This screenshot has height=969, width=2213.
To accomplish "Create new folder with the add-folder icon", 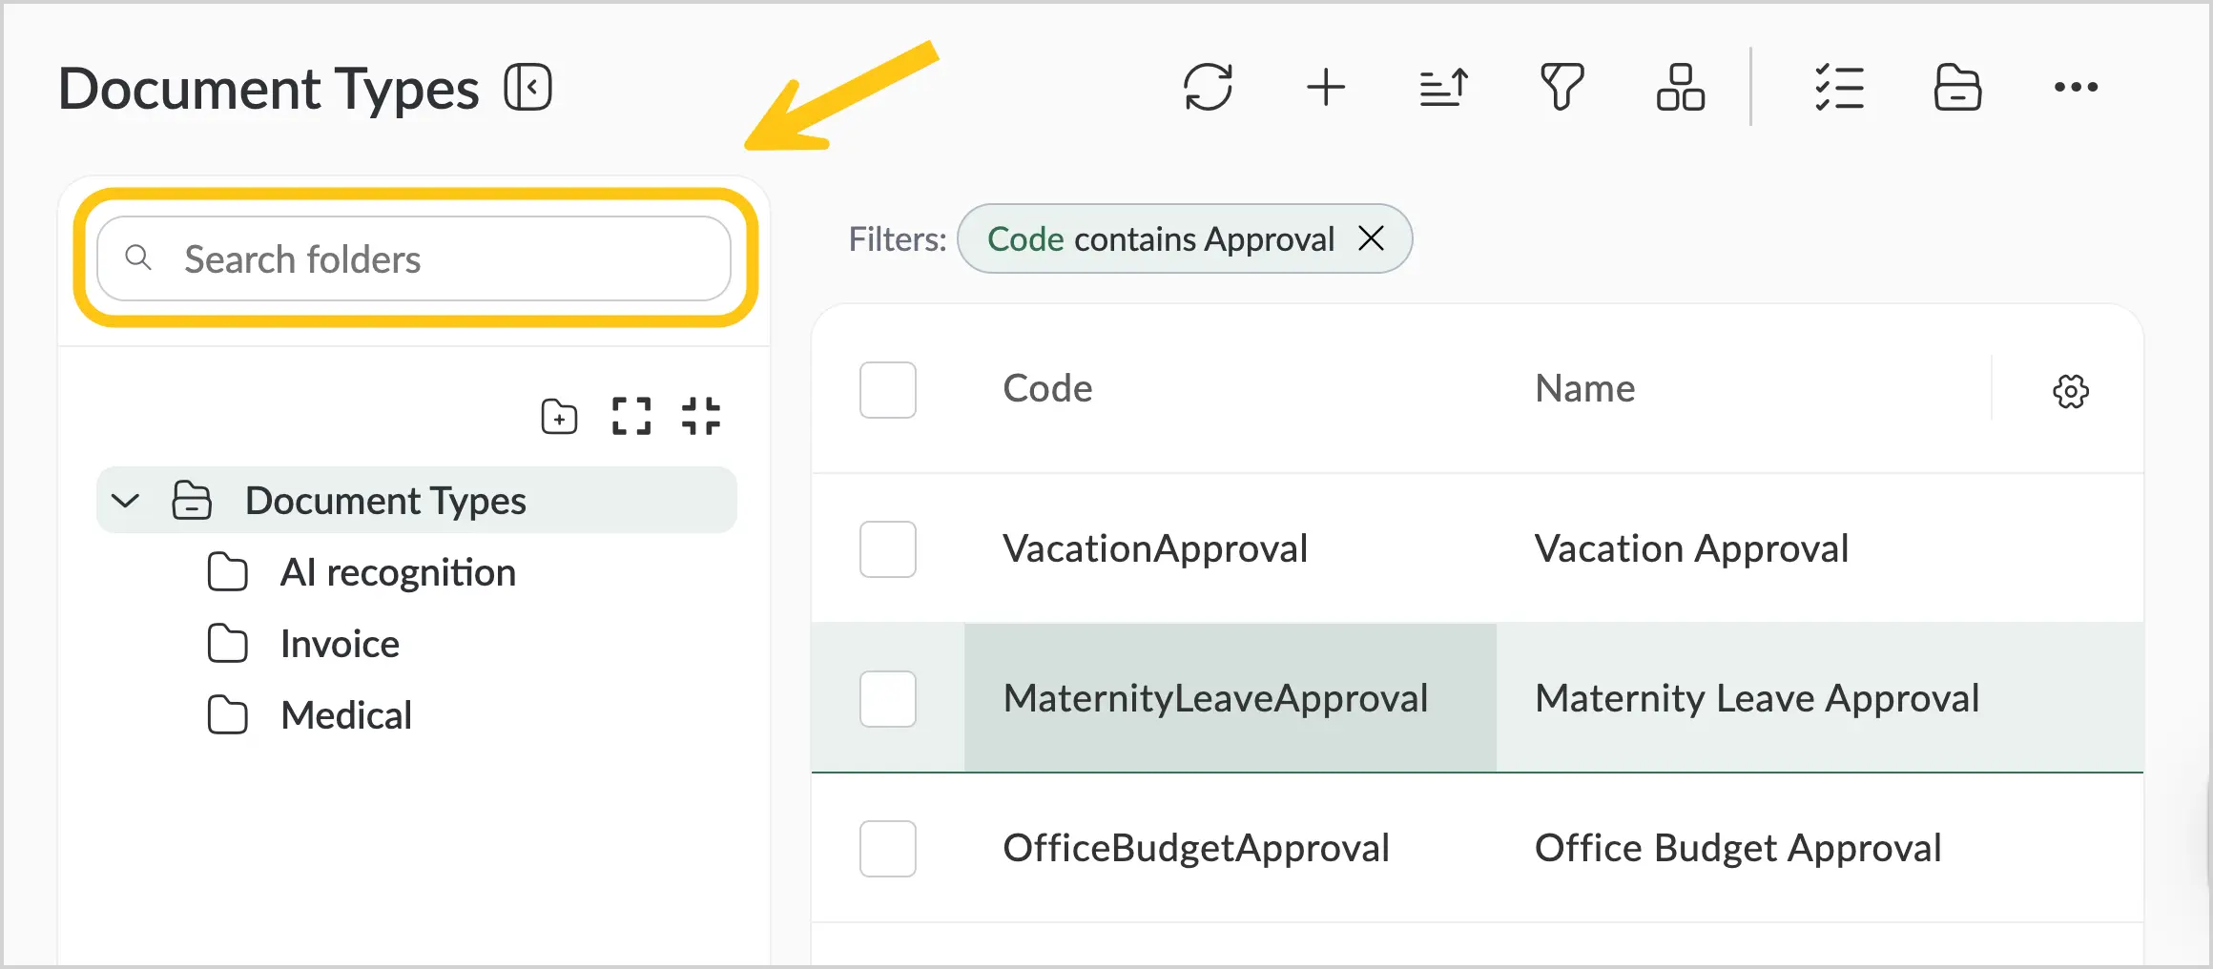I will [x=559, y=417].
